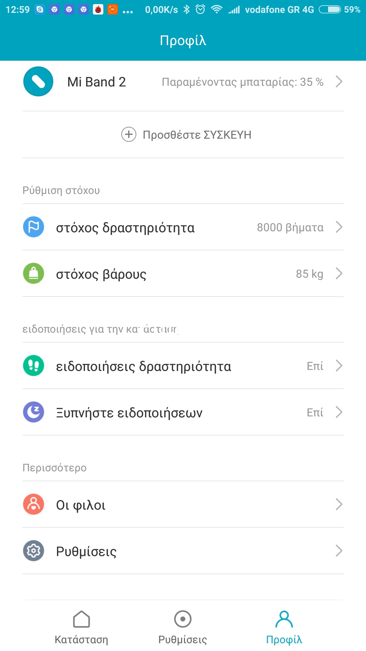Open στόχος δραστηριότητα chevron arrow
This screenshot has width=366, height=651.
click(x=339, y=227)
